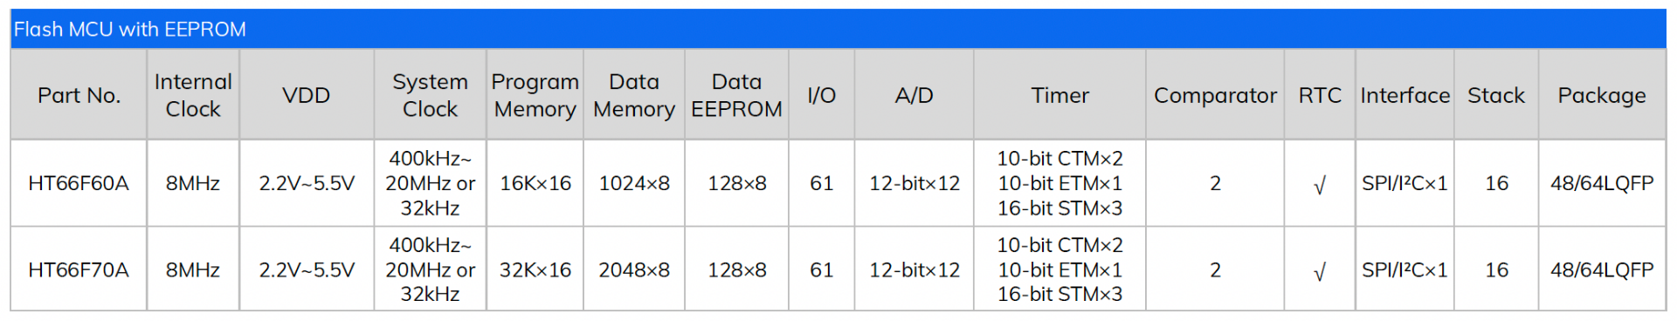The height and width of the screenshot is (321, 1677).
Task: Open the HT66F70A part number
Action: [79, 270]
